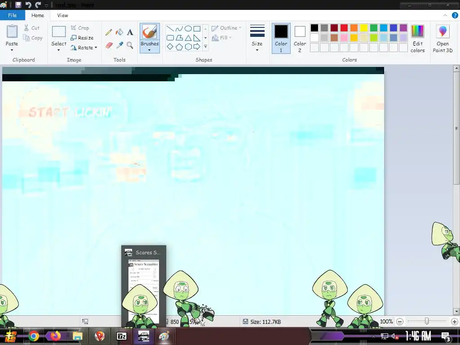The image size is (460, 345).
Task: Click the zoom slider handle
Action: click(427, 321)
